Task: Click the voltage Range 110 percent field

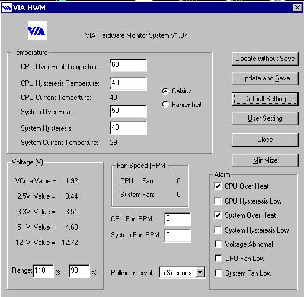Action: tap(43, 271)
